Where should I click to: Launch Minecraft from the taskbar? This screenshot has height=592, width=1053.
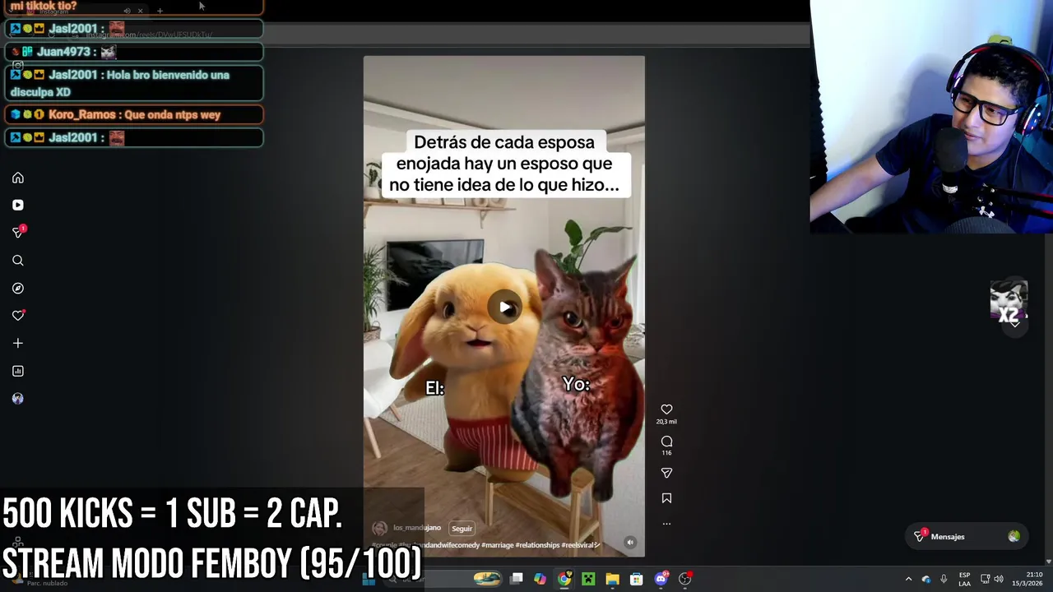(x=588, y=579)
